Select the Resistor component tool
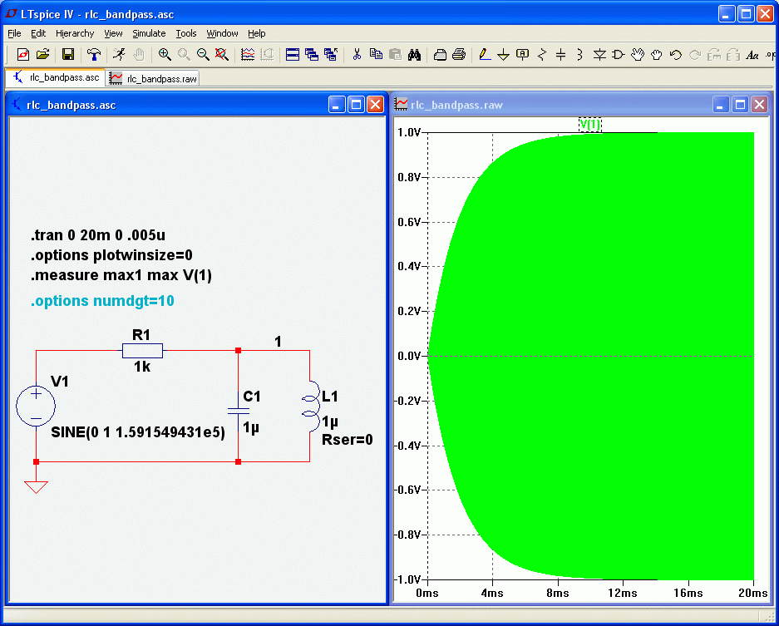This screenshot has height=626, width=779. click(542, 54)
